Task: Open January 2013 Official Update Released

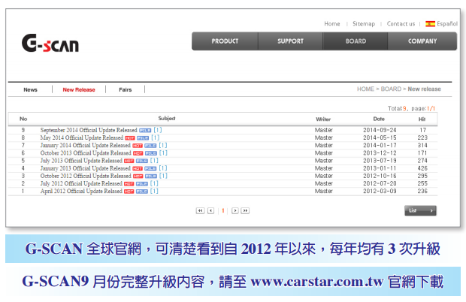Action: 85,169
